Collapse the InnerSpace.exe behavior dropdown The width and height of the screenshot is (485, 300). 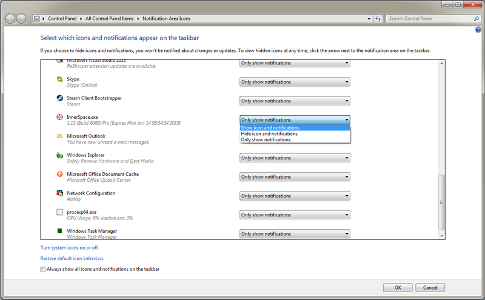(295, 119)
